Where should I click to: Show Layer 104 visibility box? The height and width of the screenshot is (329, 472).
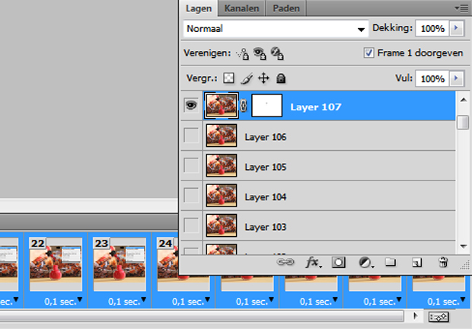(191, 196)
